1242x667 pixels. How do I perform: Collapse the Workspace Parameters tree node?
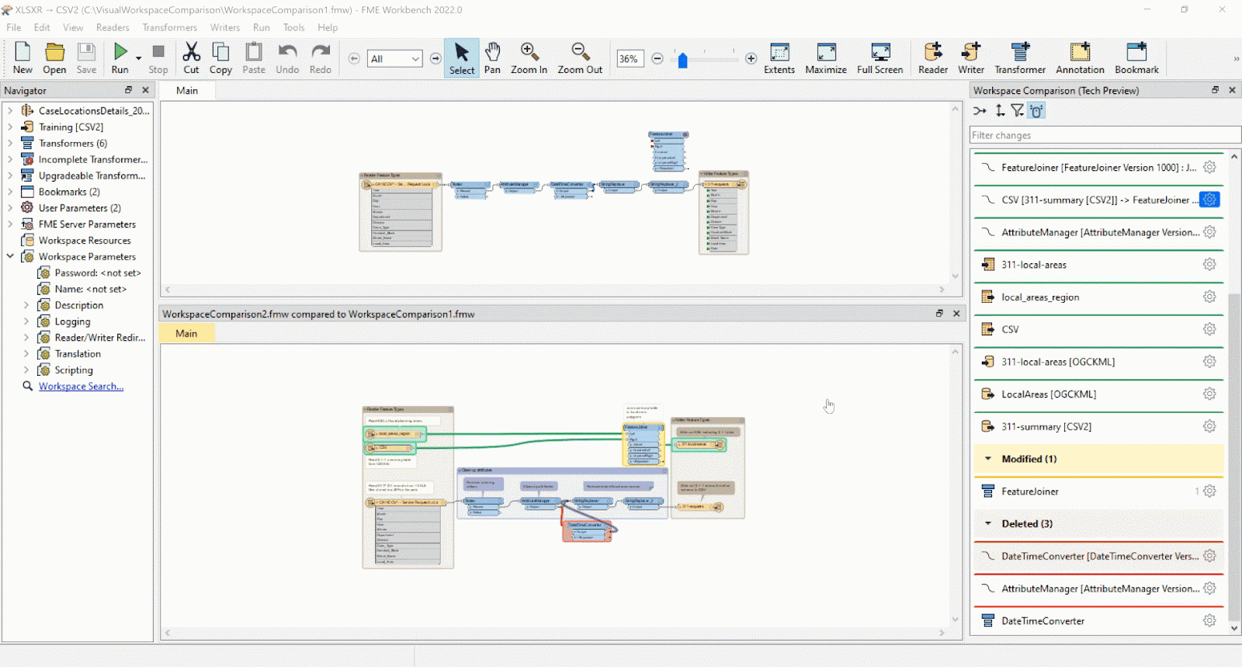point(10,256)
